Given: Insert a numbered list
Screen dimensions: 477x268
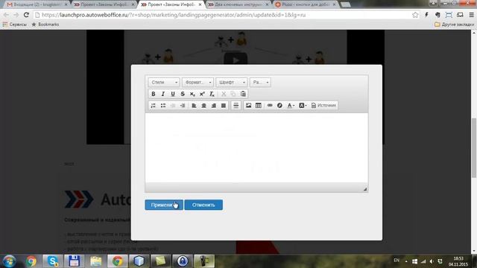Looking at the screenshot, I should (x=154, y=106).
